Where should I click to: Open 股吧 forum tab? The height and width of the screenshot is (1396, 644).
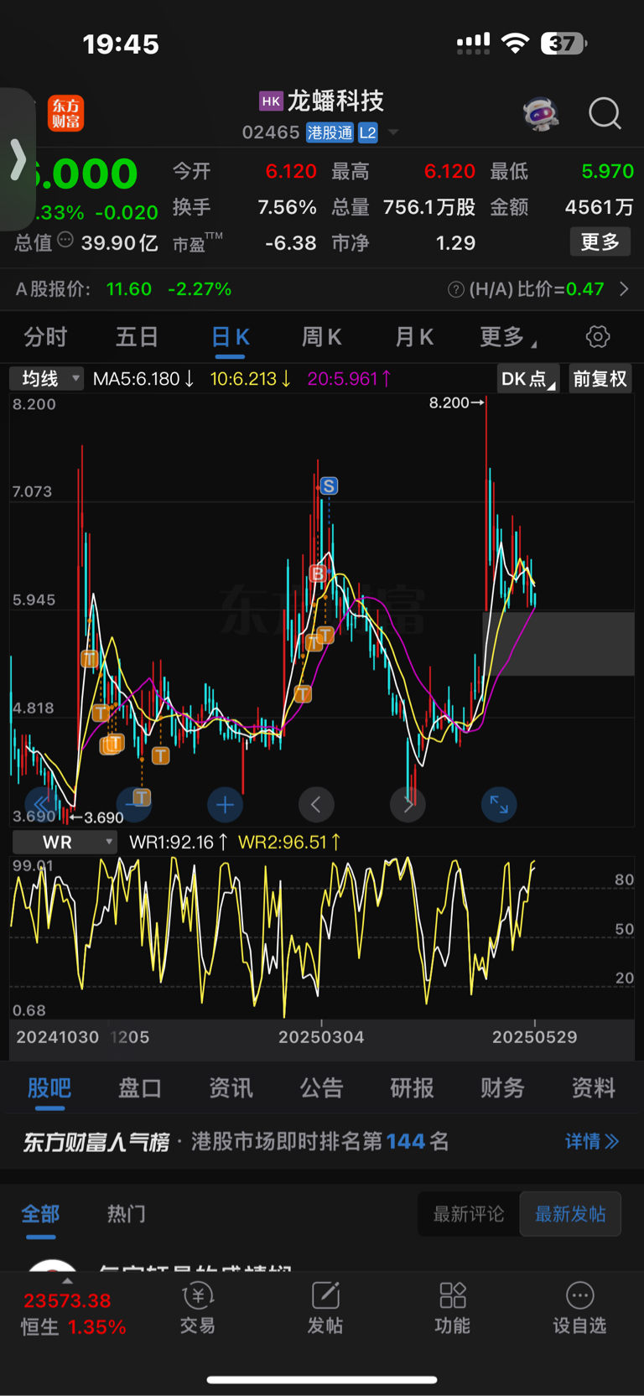[x=49, y=1088]
